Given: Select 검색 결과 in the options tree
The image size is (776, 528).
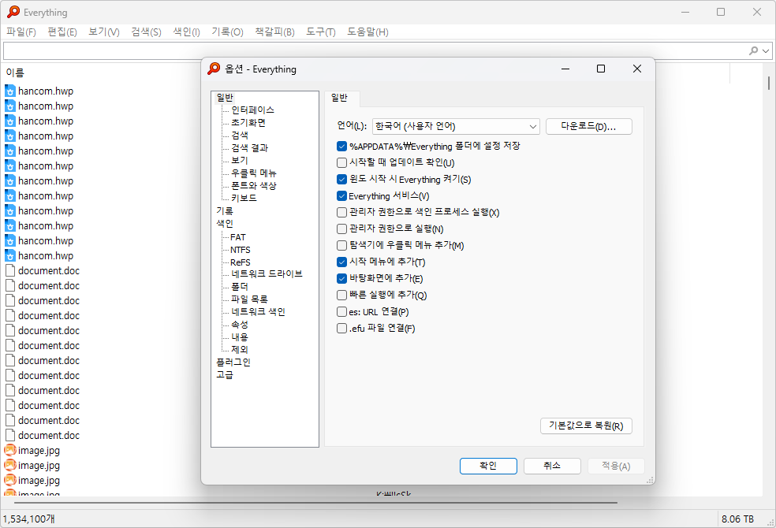Looking at the screenshot, I should [249, 148].
